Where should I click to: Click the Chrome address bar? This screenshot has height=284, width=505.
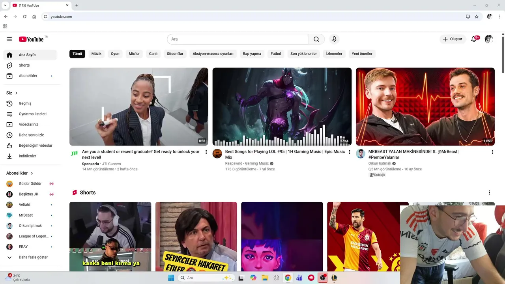252,17
